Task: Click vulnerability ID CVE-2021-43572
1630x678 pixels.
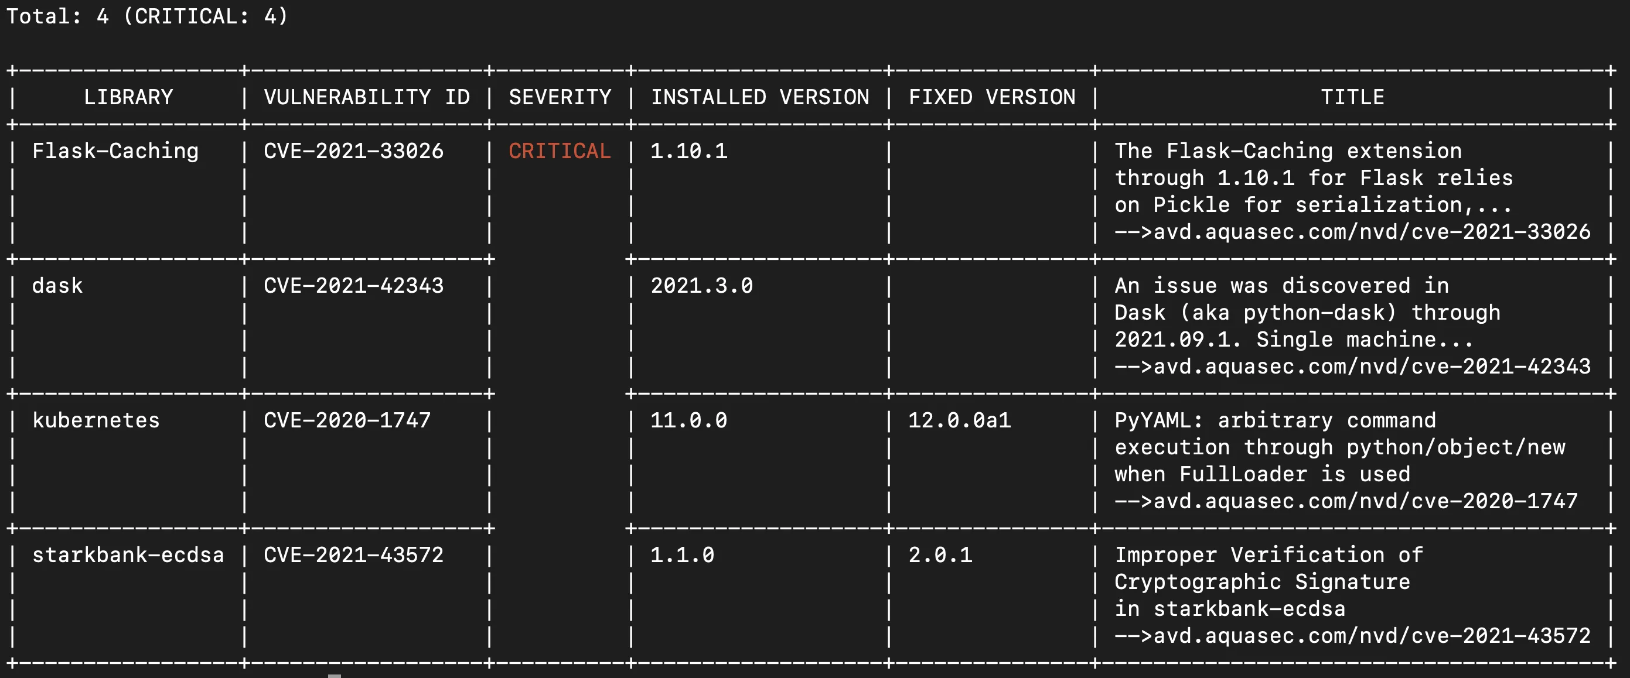Action: tap(354, 554)
